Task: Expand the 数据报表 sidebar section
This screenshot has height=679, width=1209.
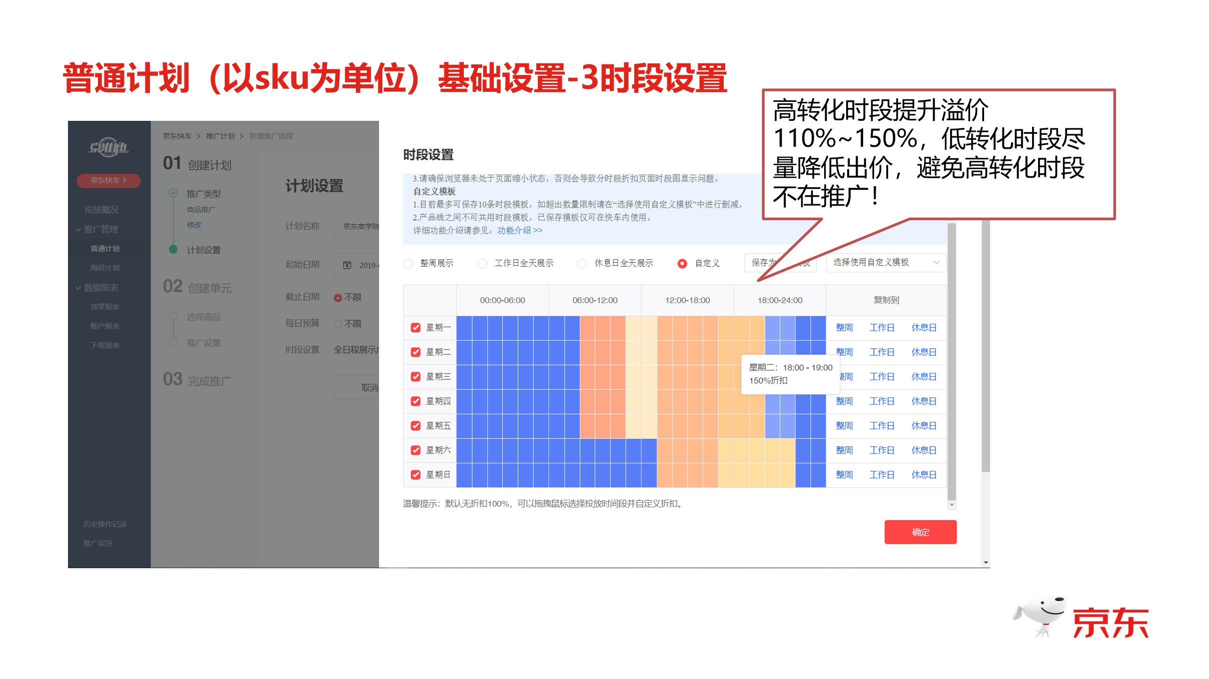Action: [78, 288]
